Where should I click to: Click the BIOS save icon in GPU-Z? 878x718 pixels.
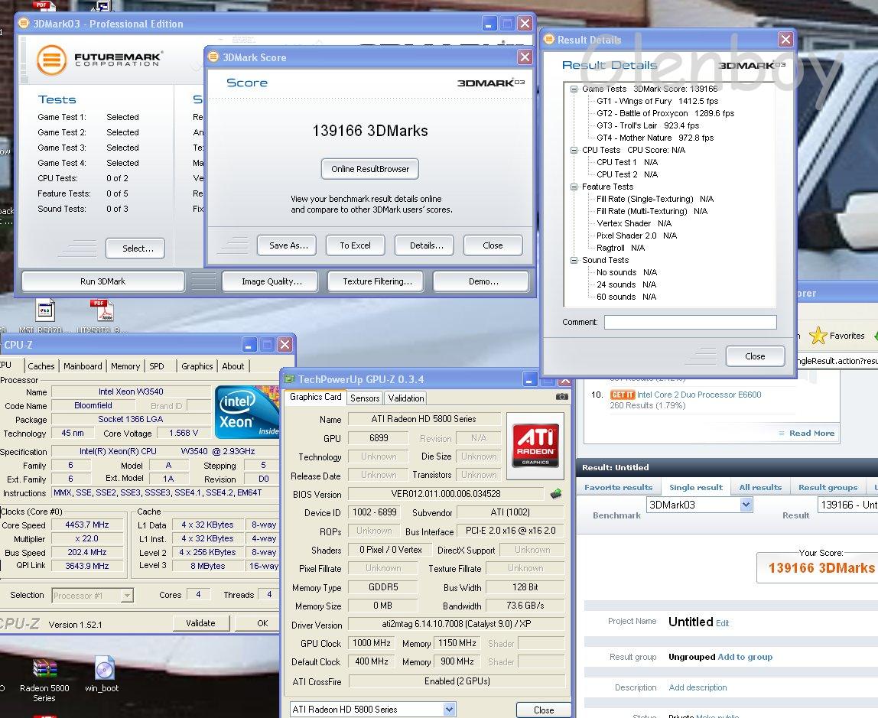(x=556, y=494)
